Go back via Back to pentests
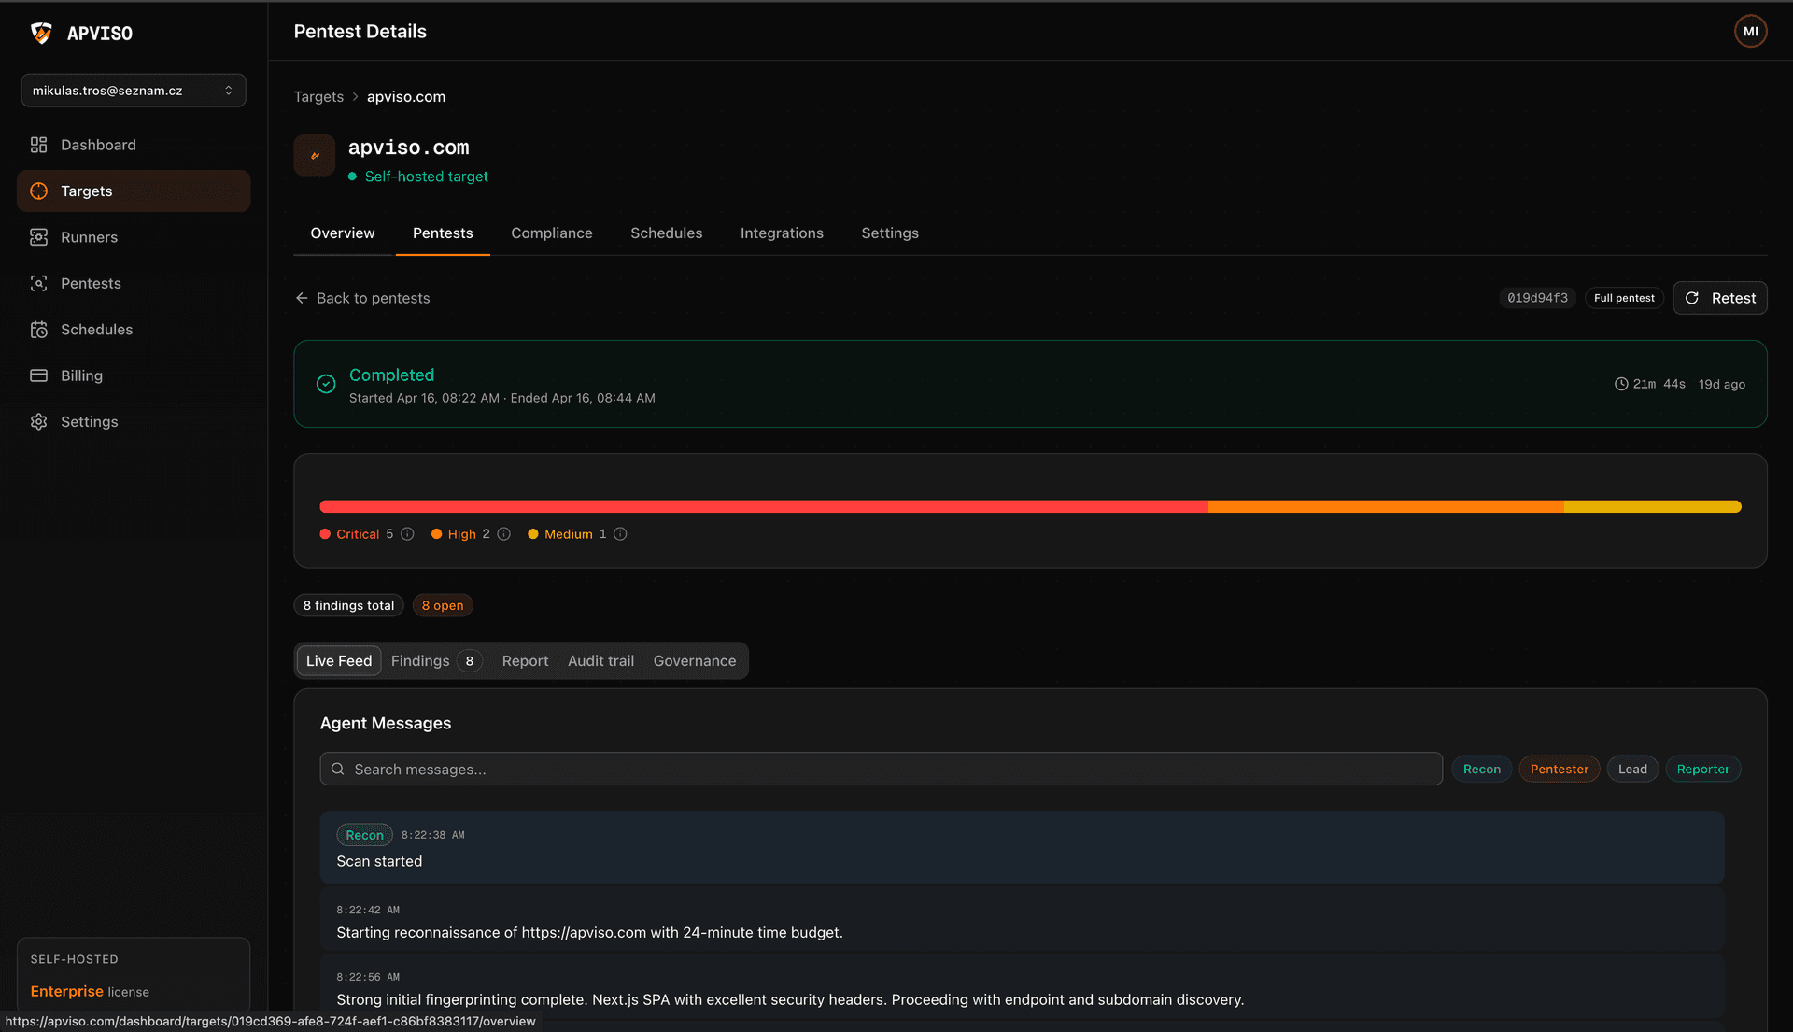Viewport: 1793px width, 1032px height. click(362, 298)
